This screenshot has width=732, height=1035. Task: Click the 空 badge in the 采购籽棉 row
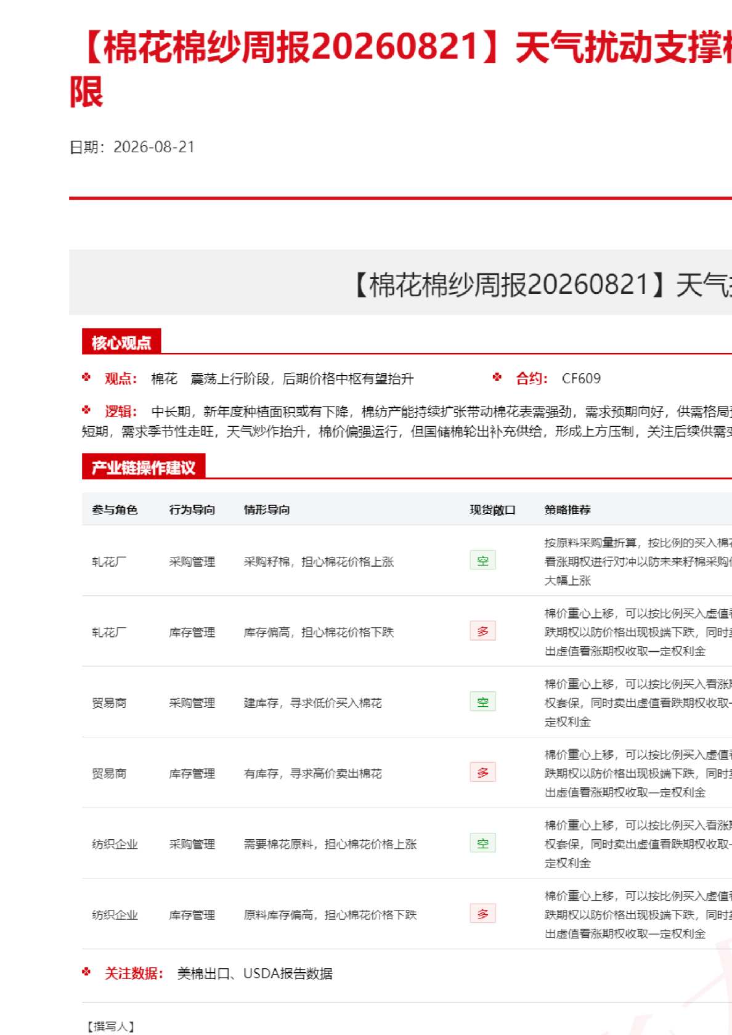click(x=482, y=561)
